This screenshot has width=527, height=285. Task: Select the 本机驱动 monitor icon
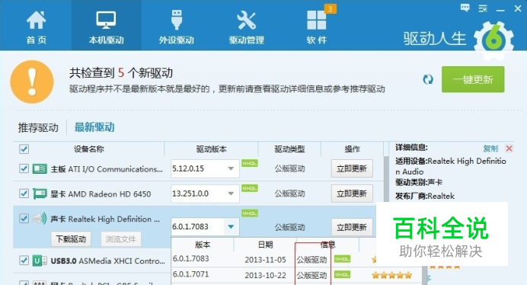pos(106,20)
